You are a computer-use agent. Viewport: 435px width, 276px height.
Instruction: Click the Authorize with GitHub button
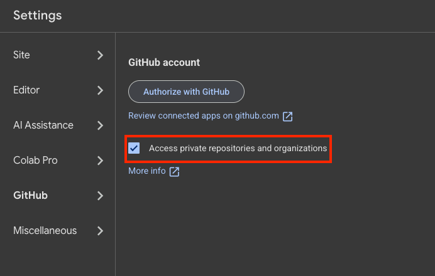186,92
